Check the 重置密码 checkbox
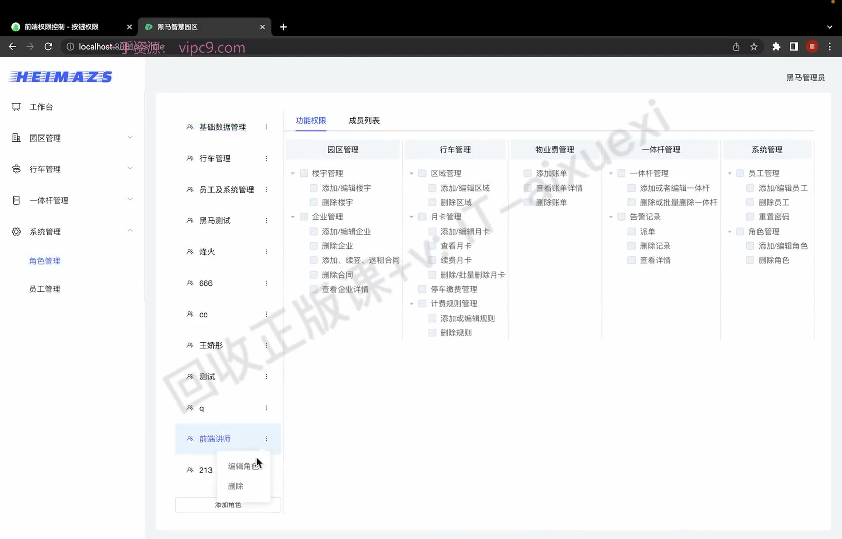This screenshot has height=539, width=842. tap(750, 217)
